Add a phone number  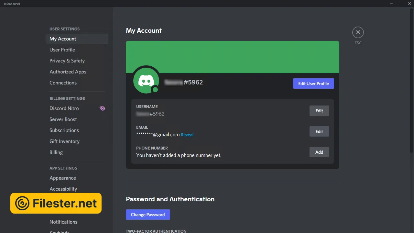[x=319, y=152]
